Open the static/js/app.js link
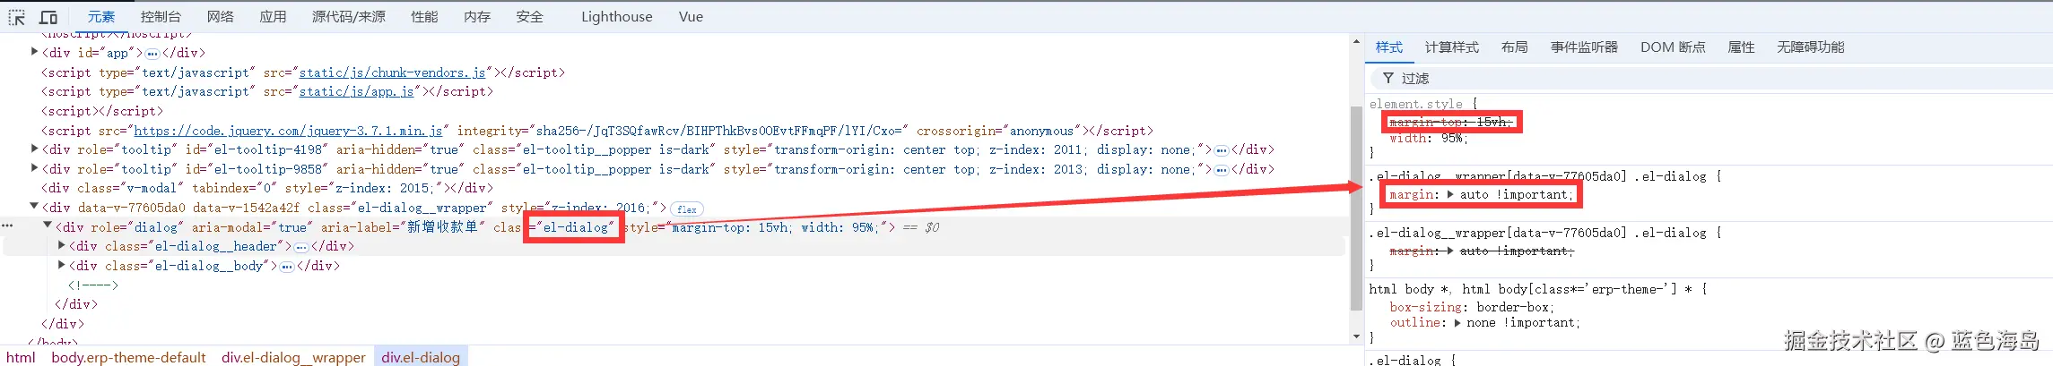The image size is (2053, 366). coord(356,91)
